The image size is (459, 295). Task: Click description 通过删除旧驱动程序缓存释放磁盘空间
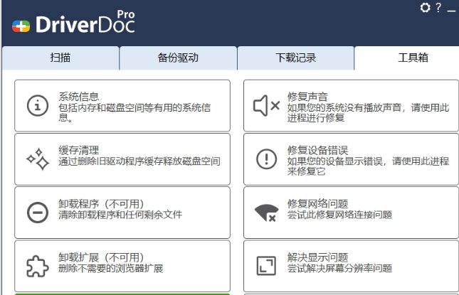[x=139, y=161]
